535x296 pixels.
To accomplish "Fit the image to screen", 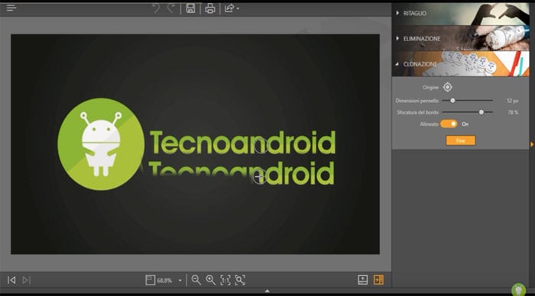I will tap(240, 280).
